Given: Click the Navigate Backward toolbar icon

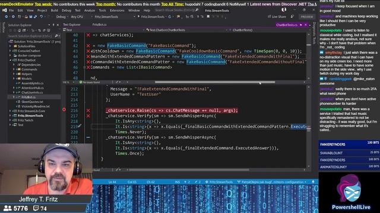Looking at the screenshot, I should (x=7, y=17).
